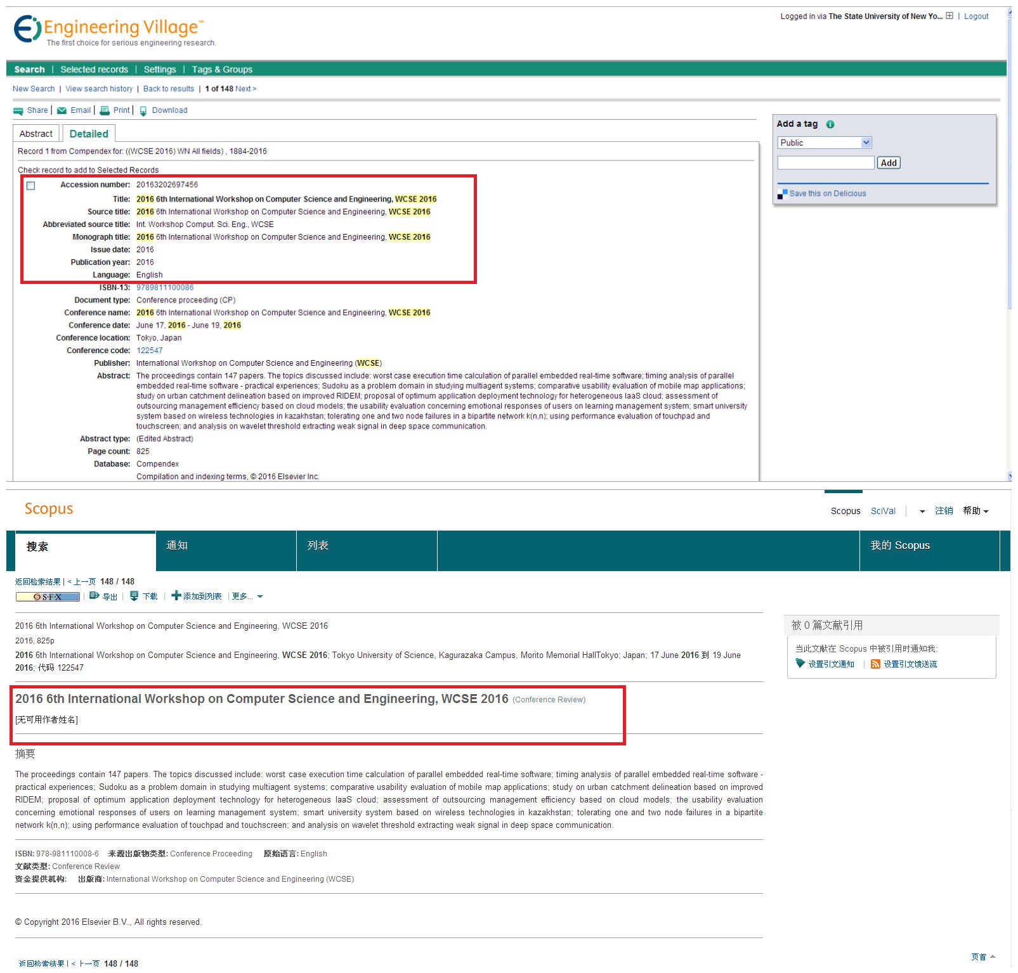This screenshot has height=973, width=1018.
Task: Click the top 上一页 previous link
Action: [x=82, y=582]
